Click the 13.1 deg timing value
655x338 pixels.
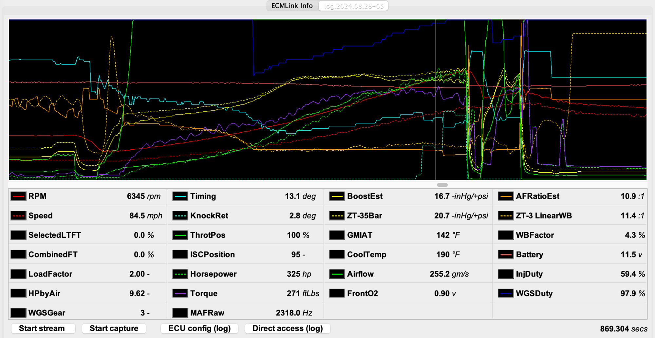pos(300,196)
